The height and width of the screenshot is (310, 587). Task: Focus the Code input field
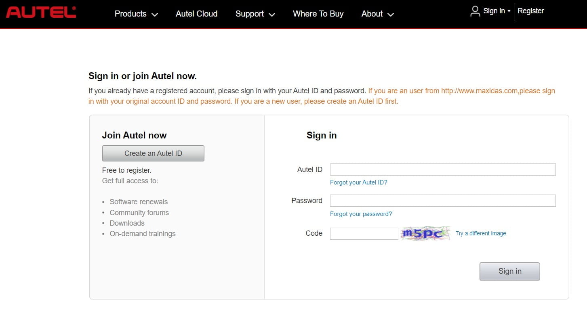pyautogui.click(x=364, y=234)
